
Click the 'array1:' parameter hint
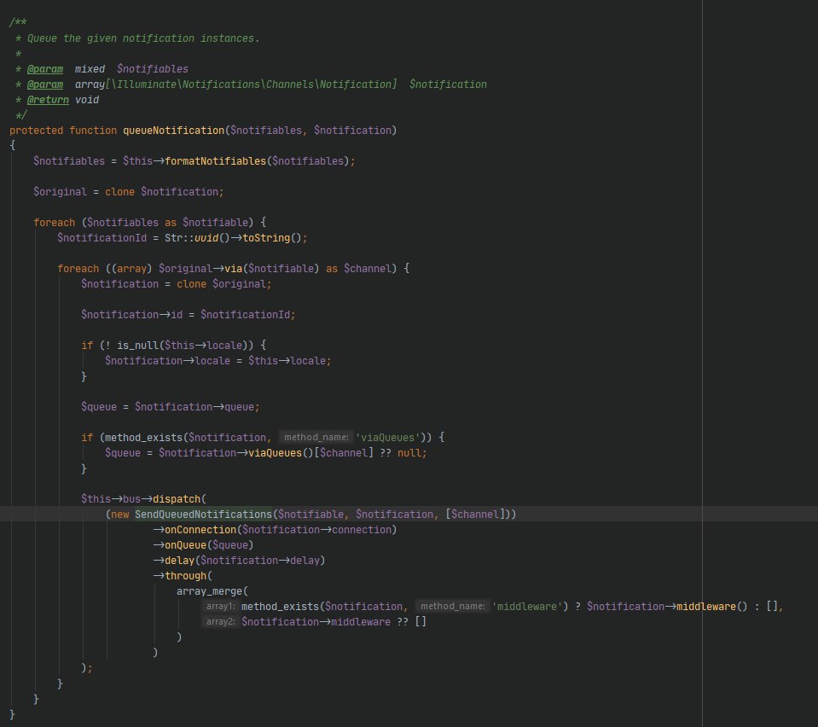220,607
